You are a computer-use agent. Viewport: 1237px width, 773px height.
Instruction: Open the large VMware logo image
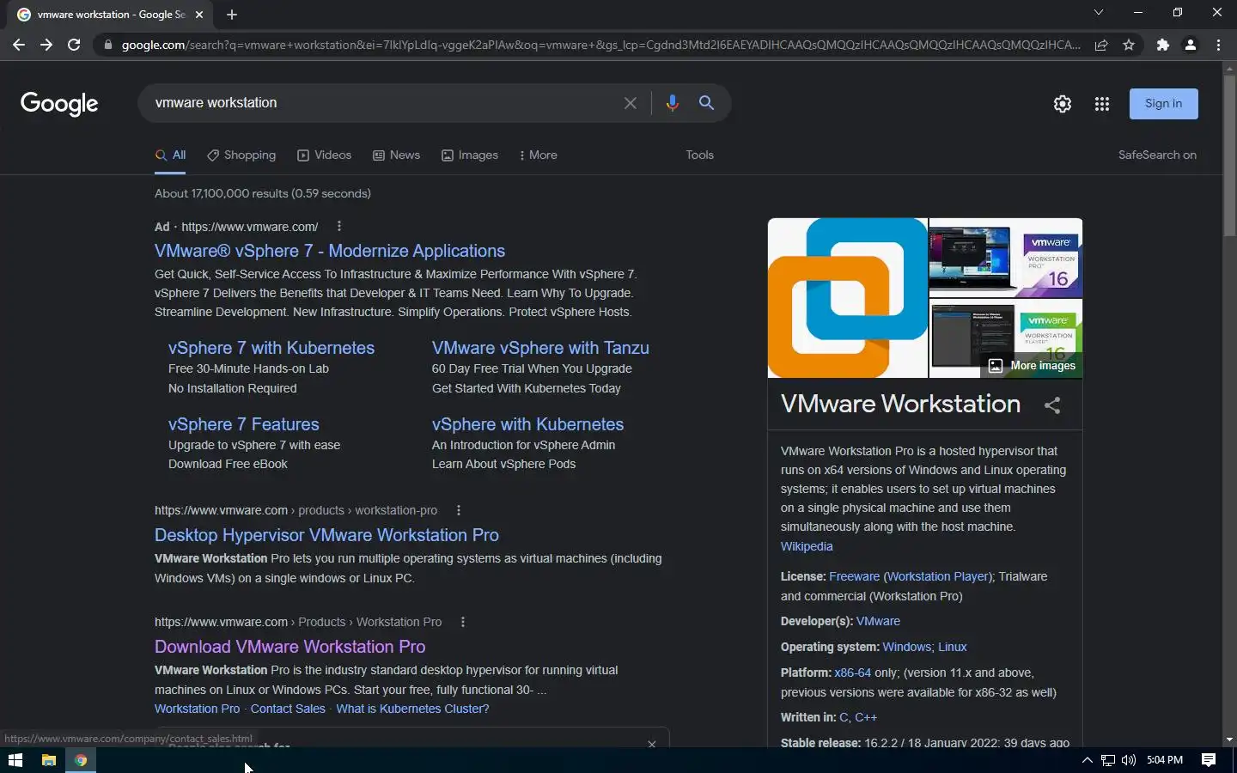point(848,298)
